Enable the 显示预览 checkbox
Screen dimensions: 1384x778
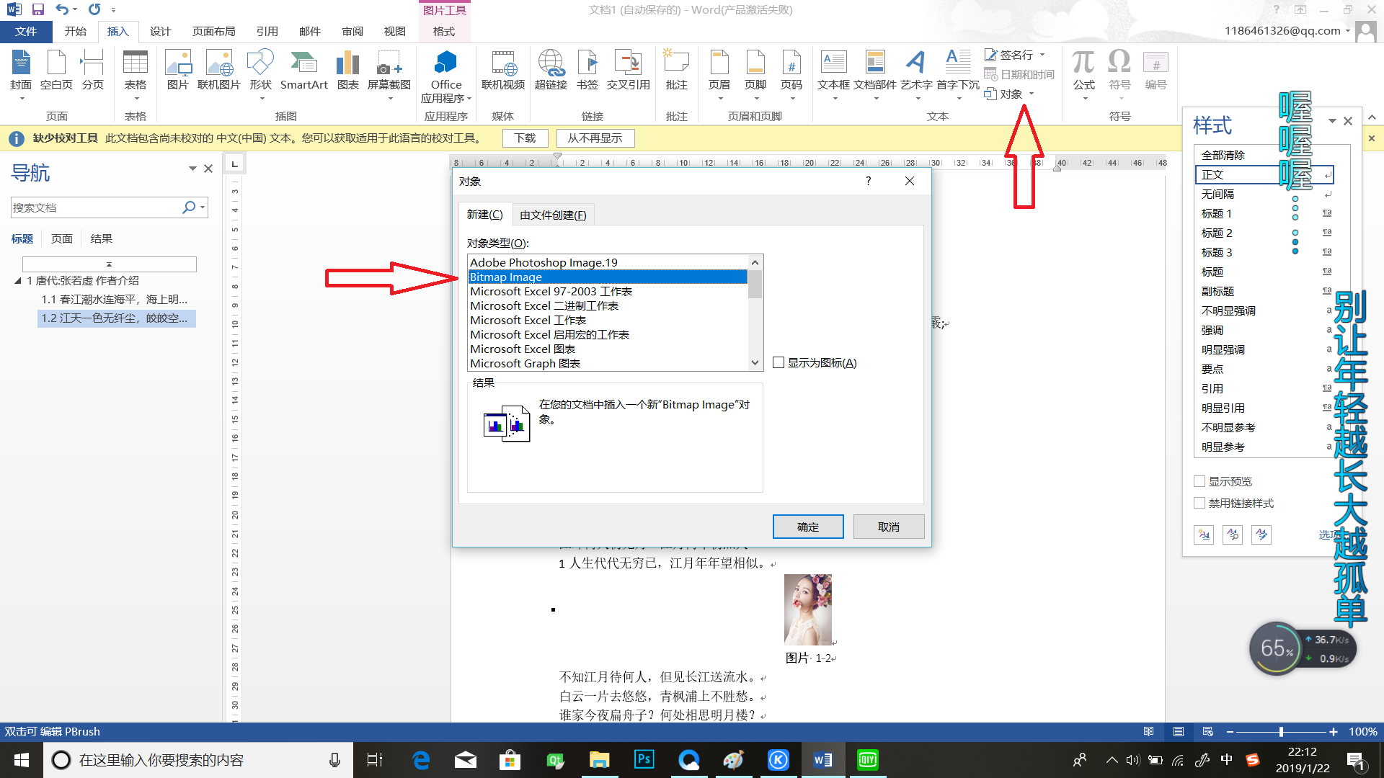click(x=1199, y=481)
